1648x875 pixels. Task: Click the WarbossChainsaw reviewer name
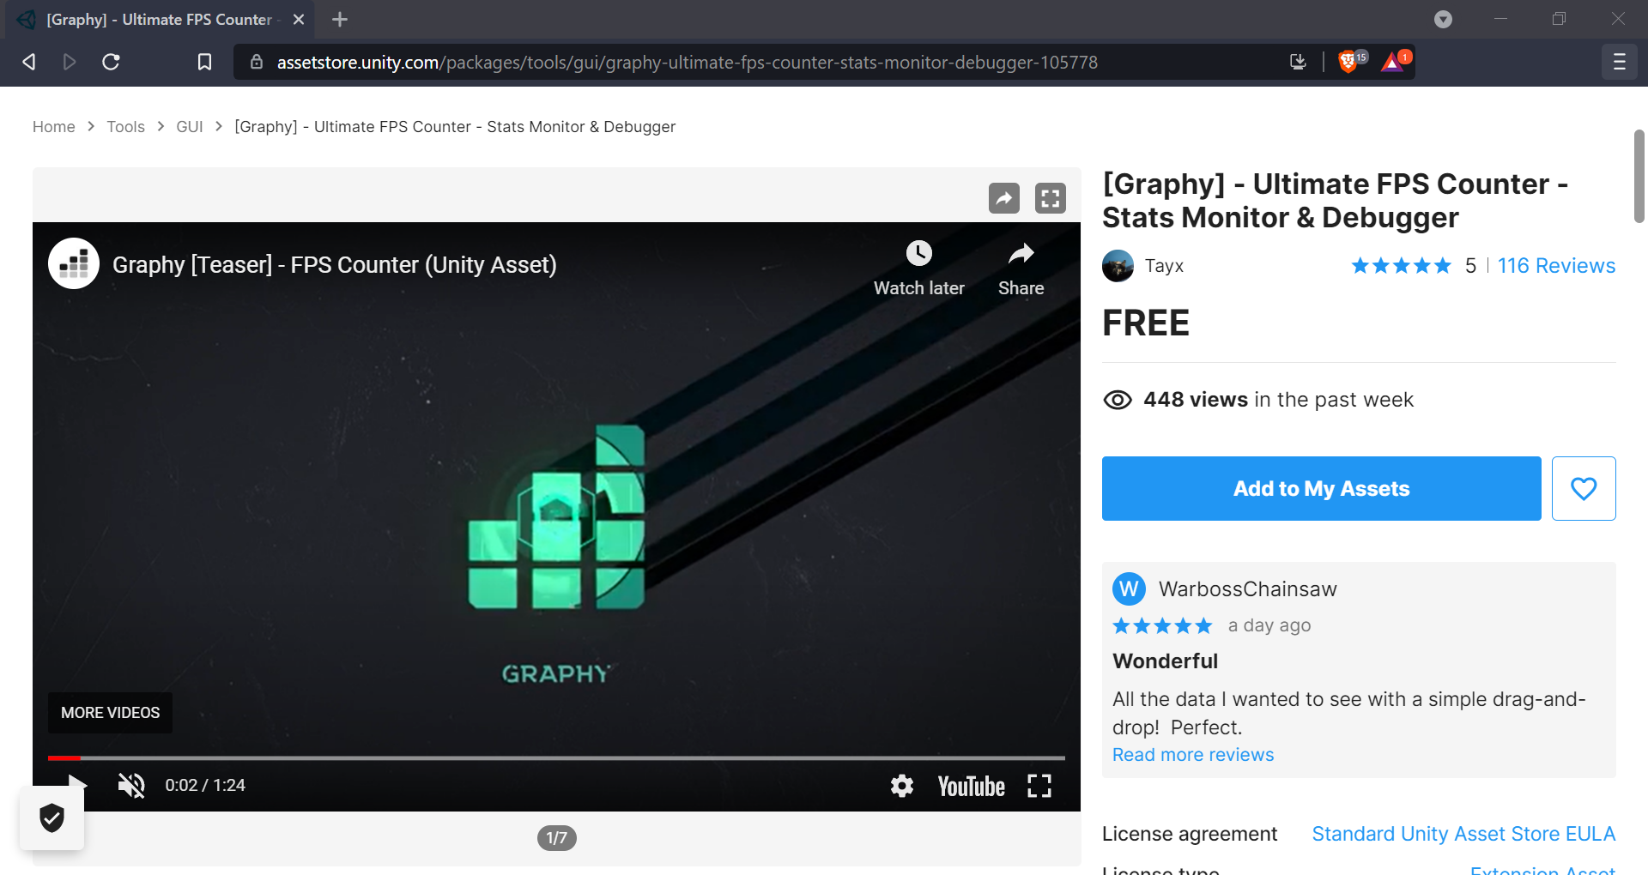[x=1248, y=589]
